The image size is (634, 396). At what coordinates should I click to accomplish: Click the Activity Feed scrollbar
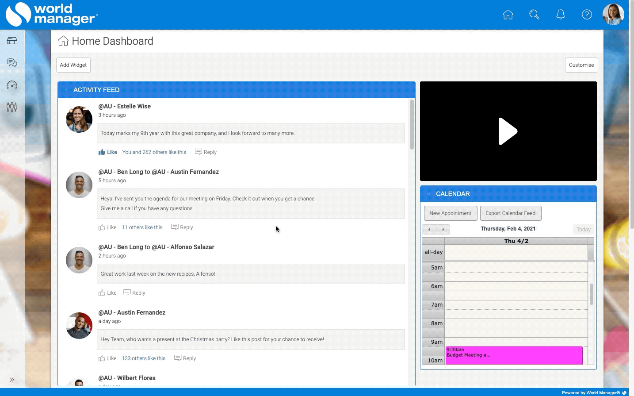coord(412,125)
